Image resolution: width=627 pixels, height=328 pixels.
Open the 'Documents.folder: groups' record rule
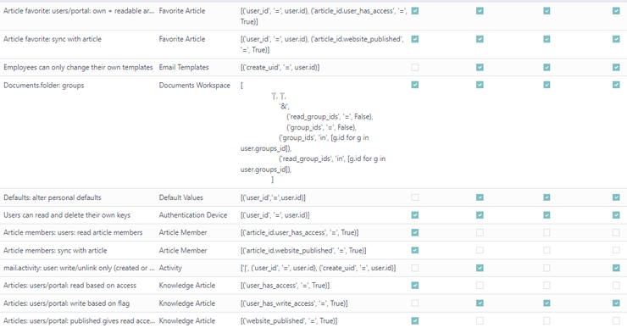(43, 86)
